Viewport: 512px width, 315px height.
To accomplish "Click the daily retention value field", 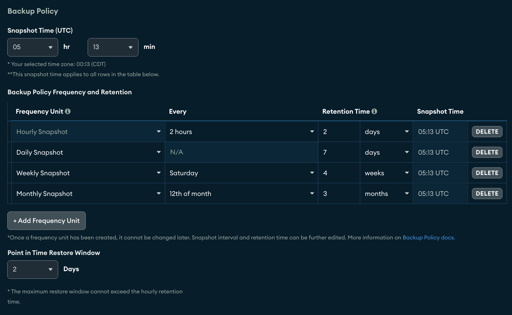I will [x=339, y=152].
